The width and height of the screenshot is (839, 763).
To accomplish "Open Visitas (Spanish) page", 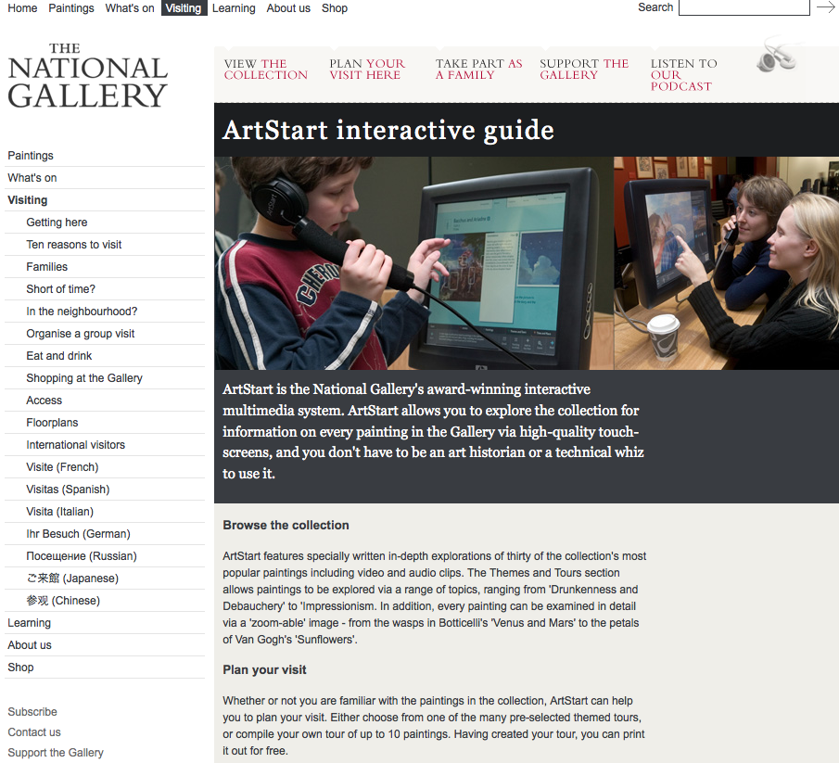I will point(68,490).
